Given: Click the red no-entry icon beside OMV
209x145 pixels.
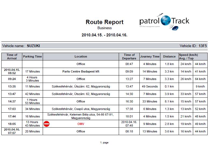Looking at the screenshot, I should pyautogui.click(x=46, y=124).
